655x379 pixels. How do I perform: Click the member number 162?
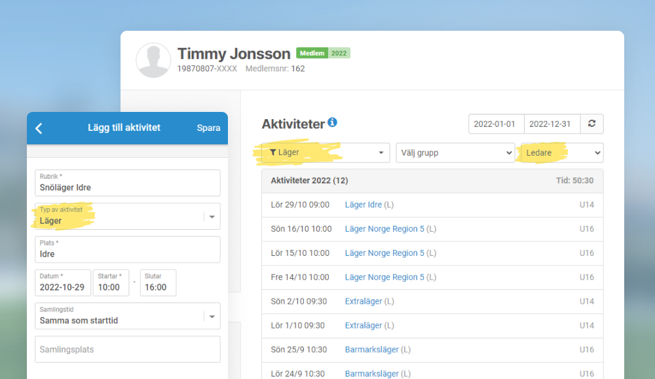point(298,69)
